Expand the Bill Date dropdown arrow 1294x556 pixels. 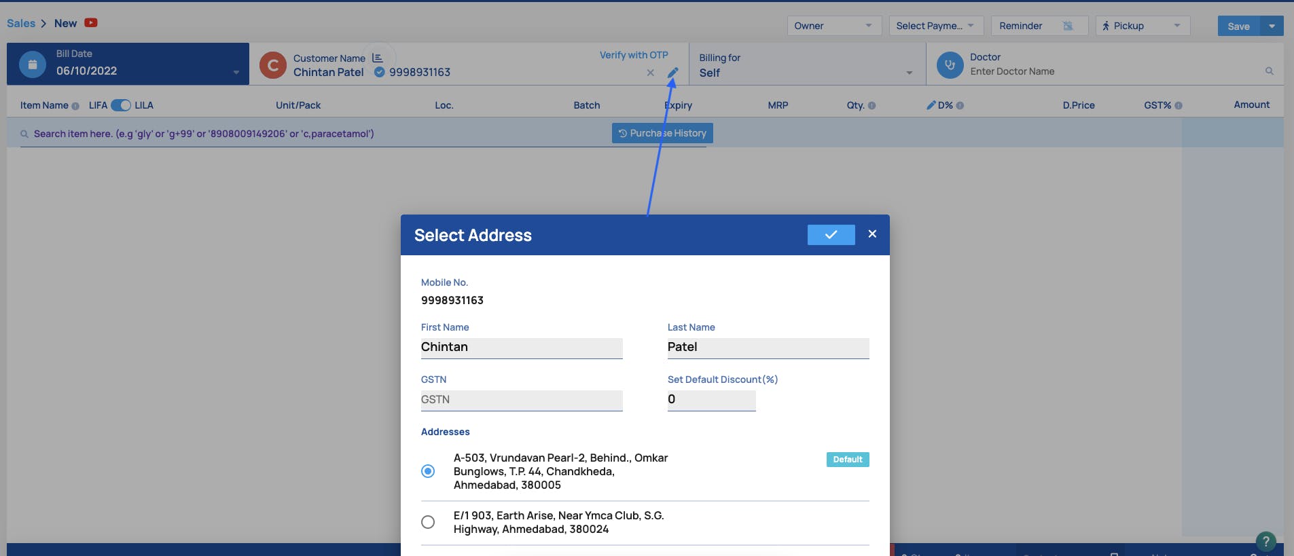click(236, 73)
